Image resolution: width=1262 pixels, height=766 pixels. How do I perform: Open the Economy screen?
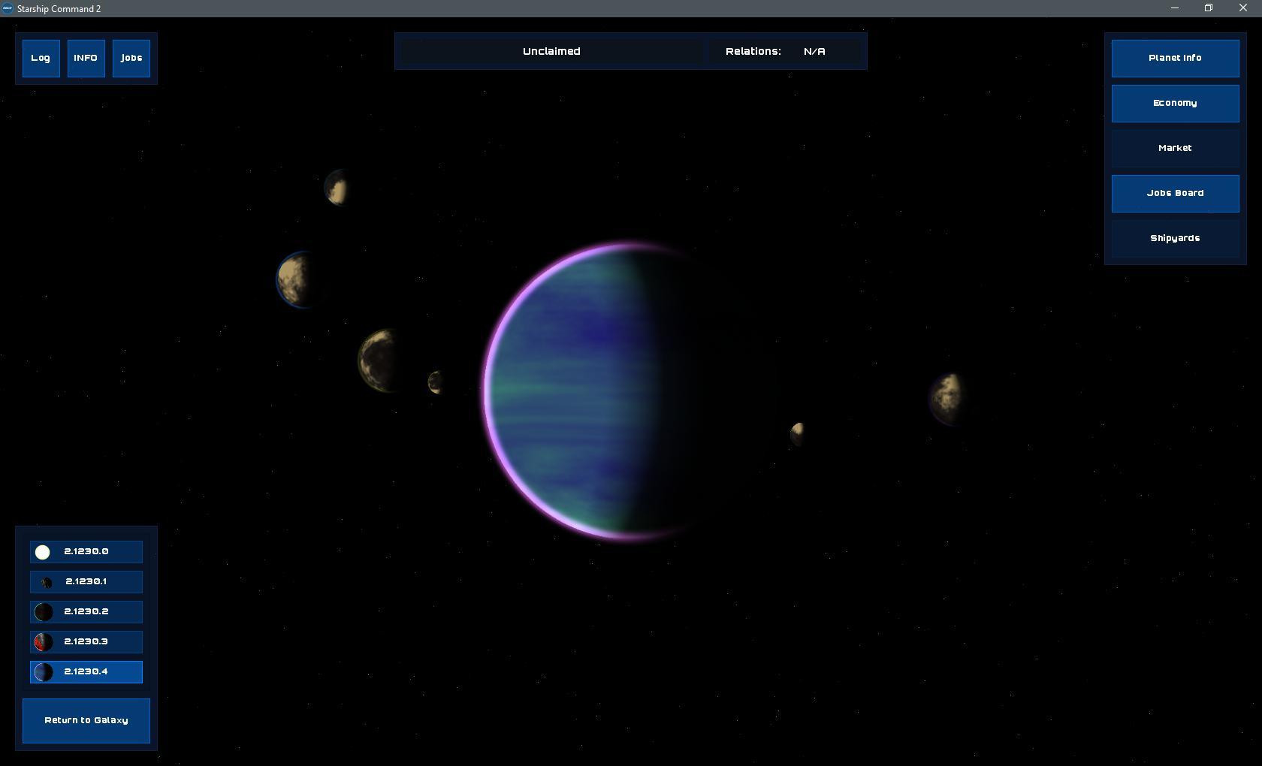coord(1175,103)
